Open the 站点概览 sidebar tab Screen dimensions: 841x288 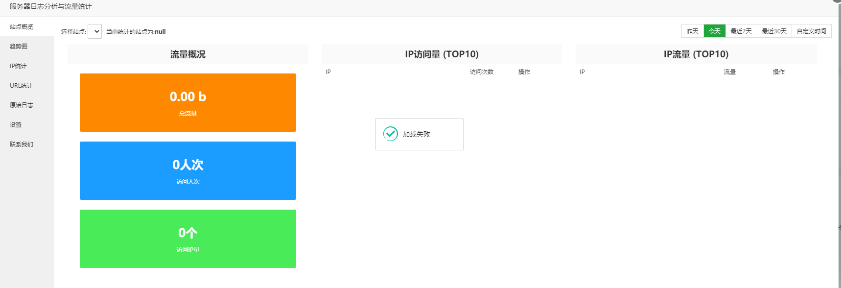coord(26,26)
